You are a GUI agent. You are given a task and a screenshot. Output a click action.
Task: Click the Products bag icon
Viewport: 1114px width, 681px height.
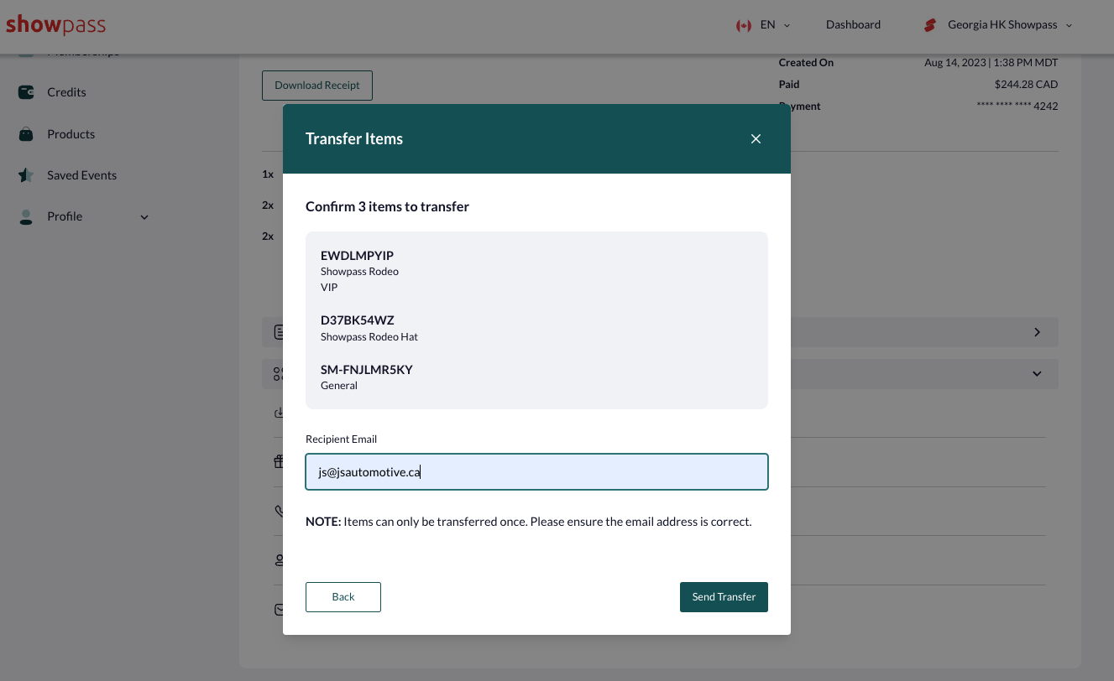(x=26, y=133)
